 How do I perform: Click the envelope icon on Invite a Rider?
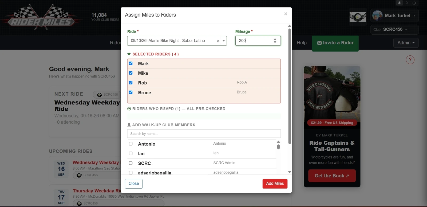pos(319,43)
